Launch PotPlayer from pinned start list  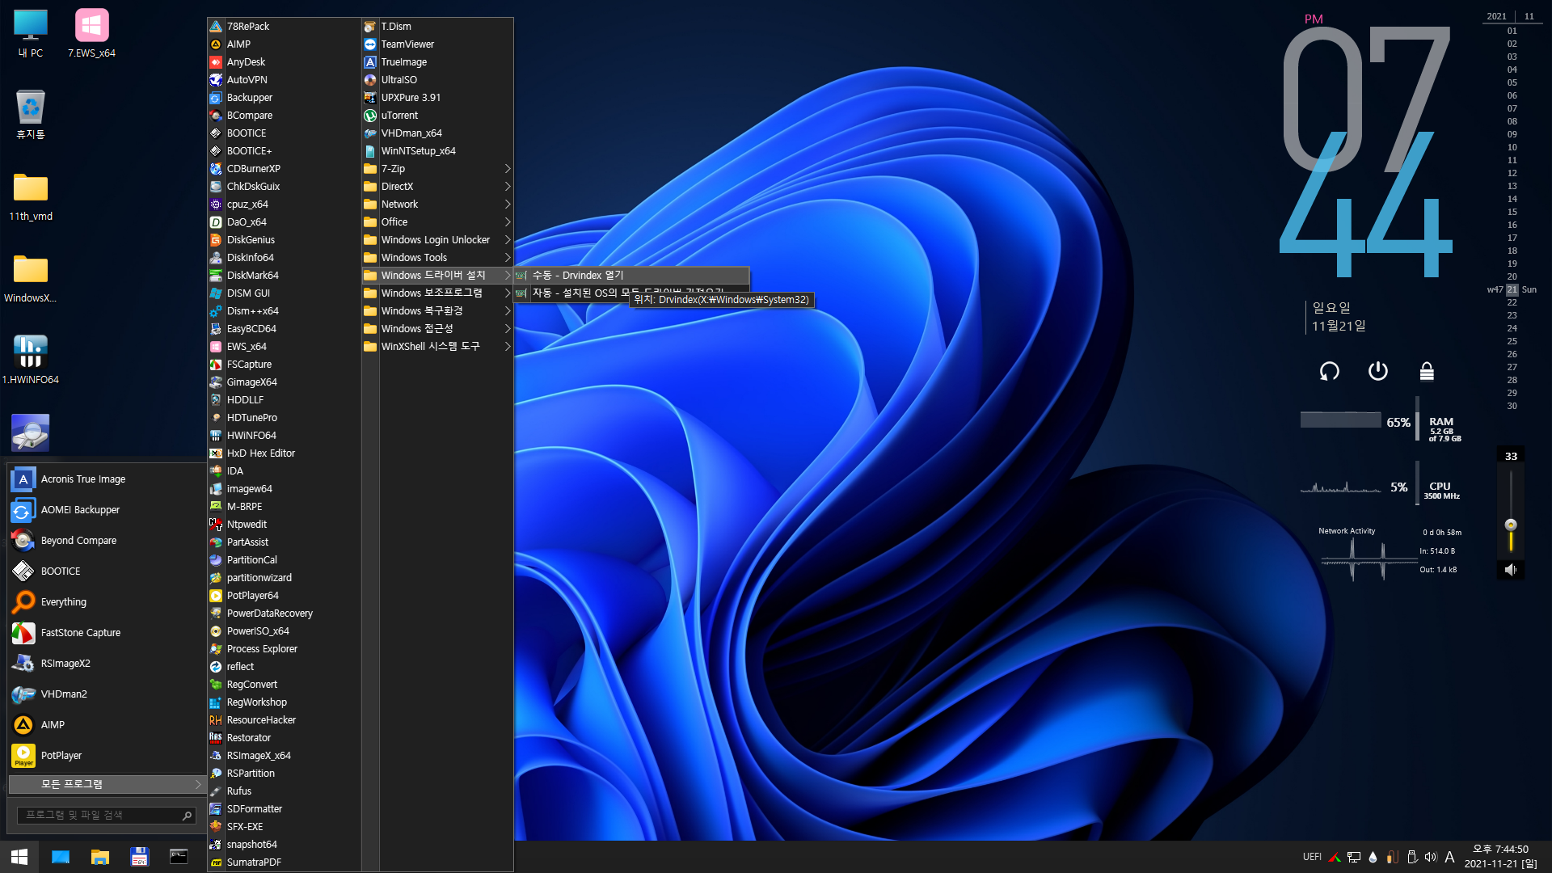(107, 756)
